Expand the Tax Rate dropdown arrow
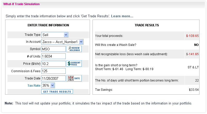Viewport: 207px width, 114px height. [x=52, y=85]
